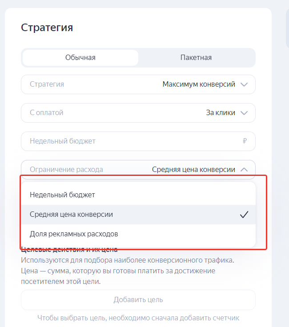Click the chevron beside "За клики"

click(x=244, y=113)
